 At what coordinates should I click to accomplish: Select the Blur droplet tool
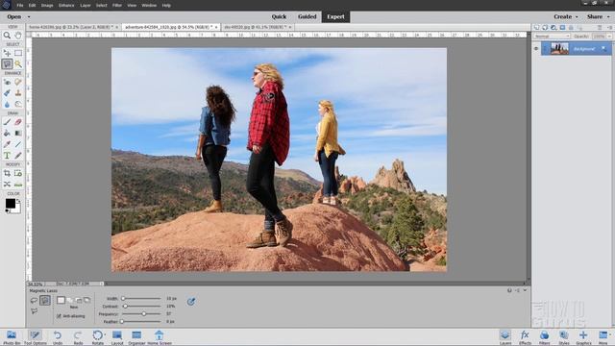(x=7, y=104)
